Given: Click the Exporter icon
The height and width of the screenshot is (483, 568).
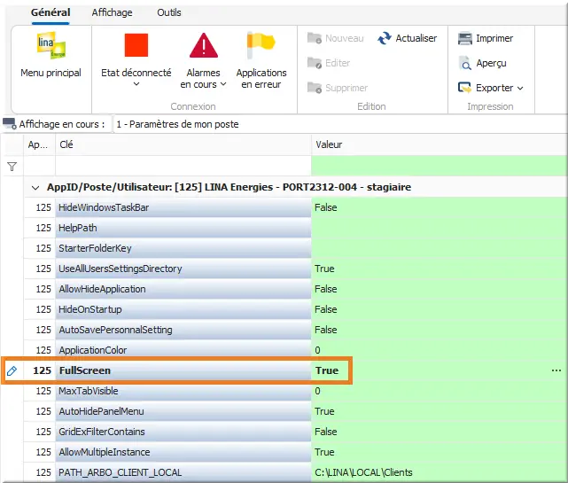Looking at the screenshot, I should (x=464, y=88).
